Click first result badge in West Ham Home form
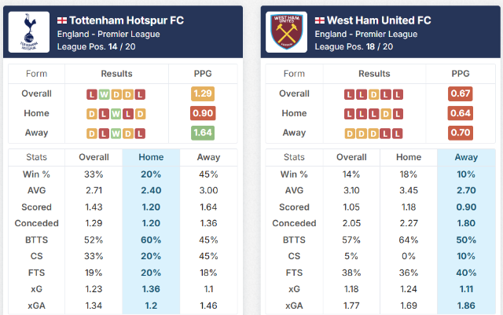This screenshot has width=503, height=315. pyautogui.click(x=350, y=114)
